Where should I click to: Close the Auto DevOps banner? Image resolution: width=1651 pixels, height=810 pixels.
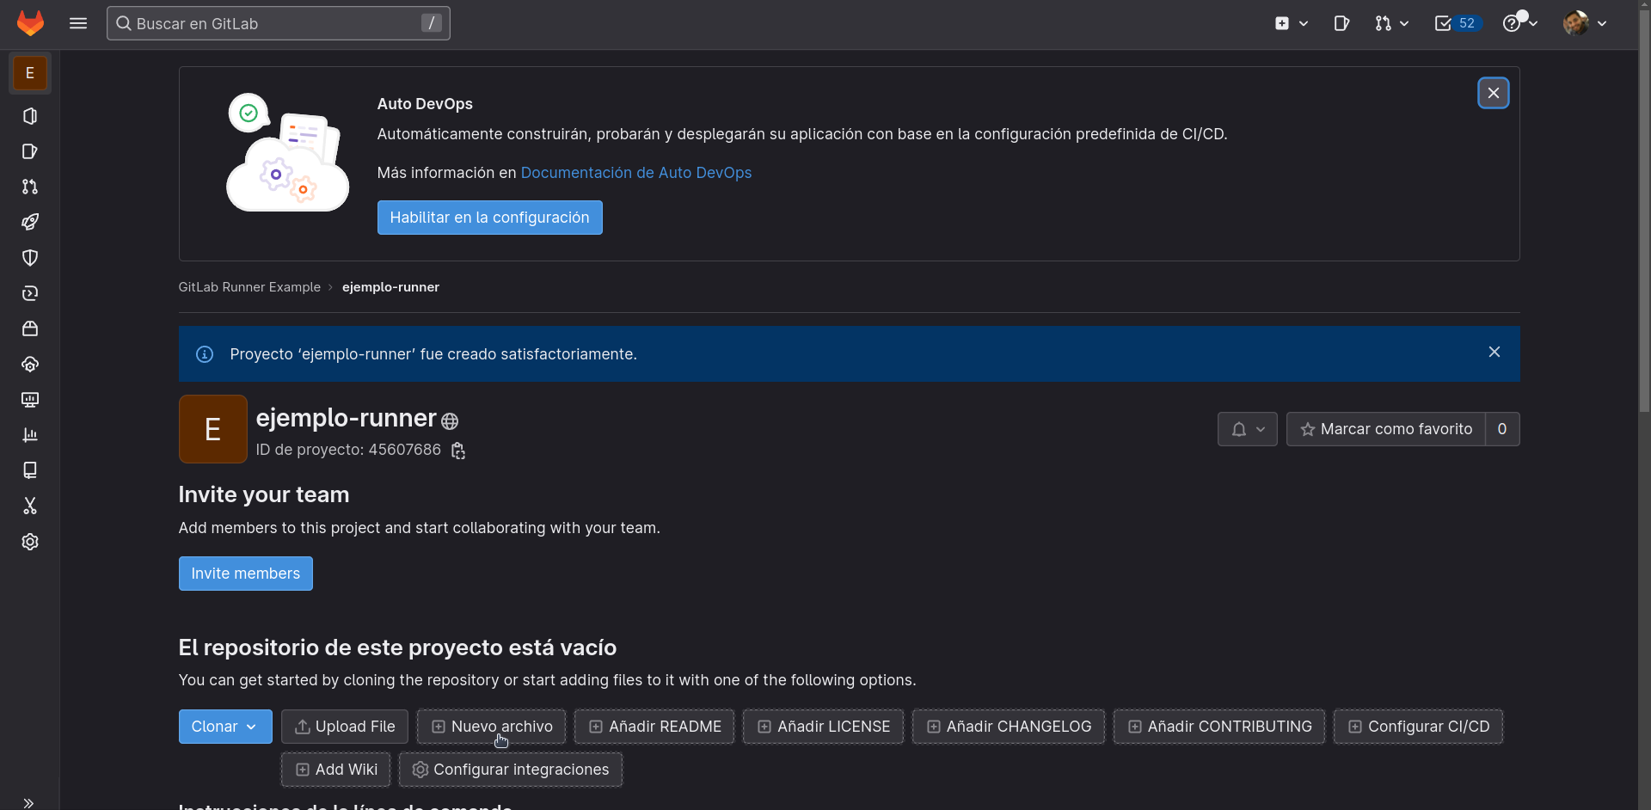(1494, 93)
